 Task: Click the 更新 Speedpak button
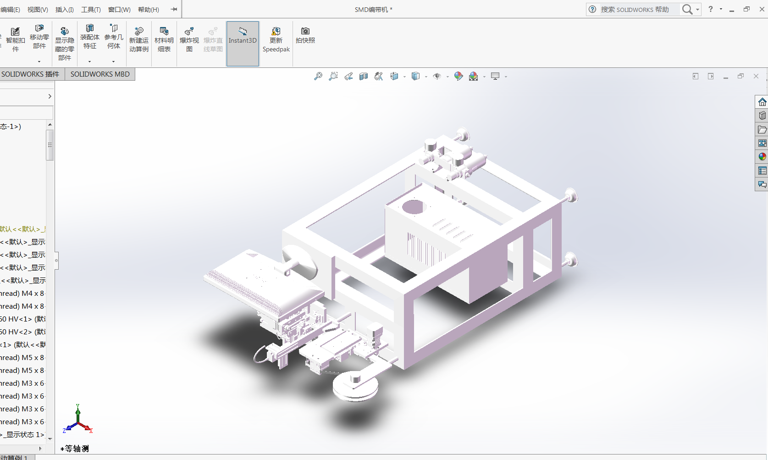276,40
